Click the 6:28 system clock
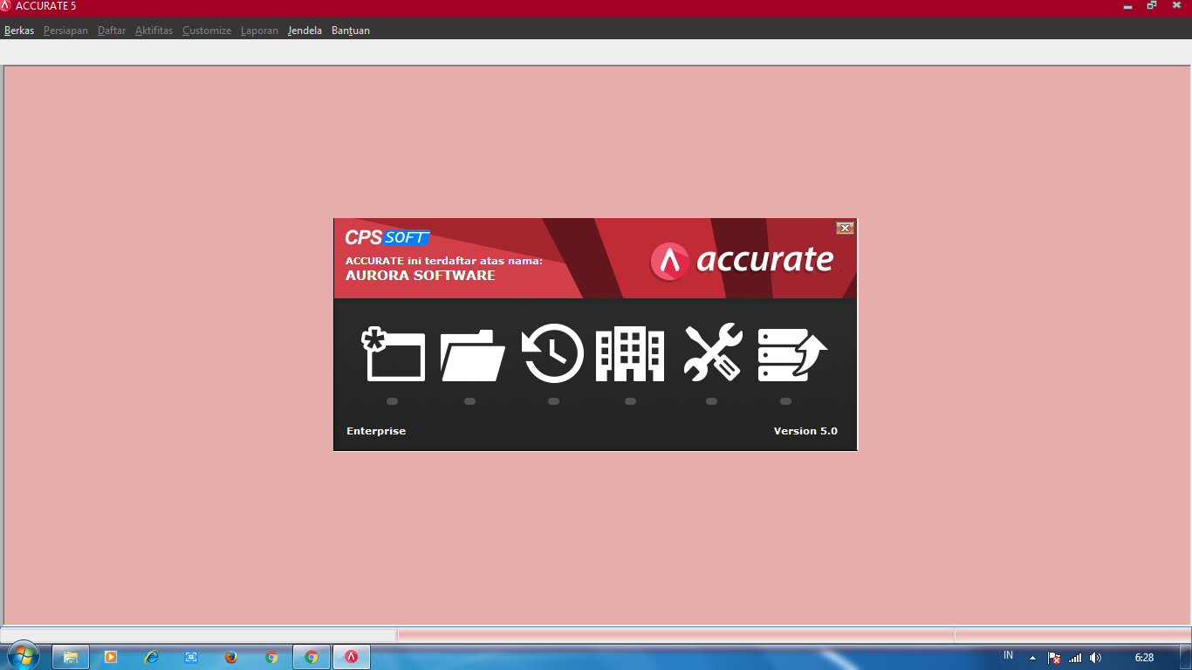Viewport: 1192px width, 670px height. (x=1144, y=658)
